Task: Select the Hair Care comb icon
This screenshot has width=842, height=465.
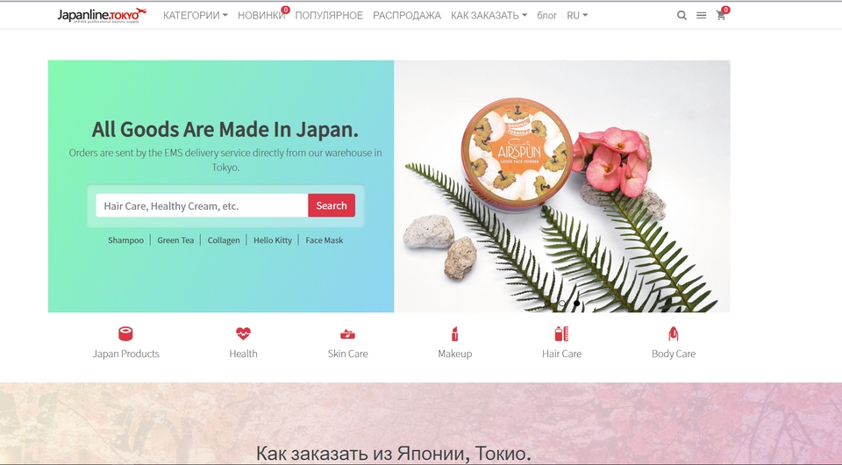Action: [561, 334]
